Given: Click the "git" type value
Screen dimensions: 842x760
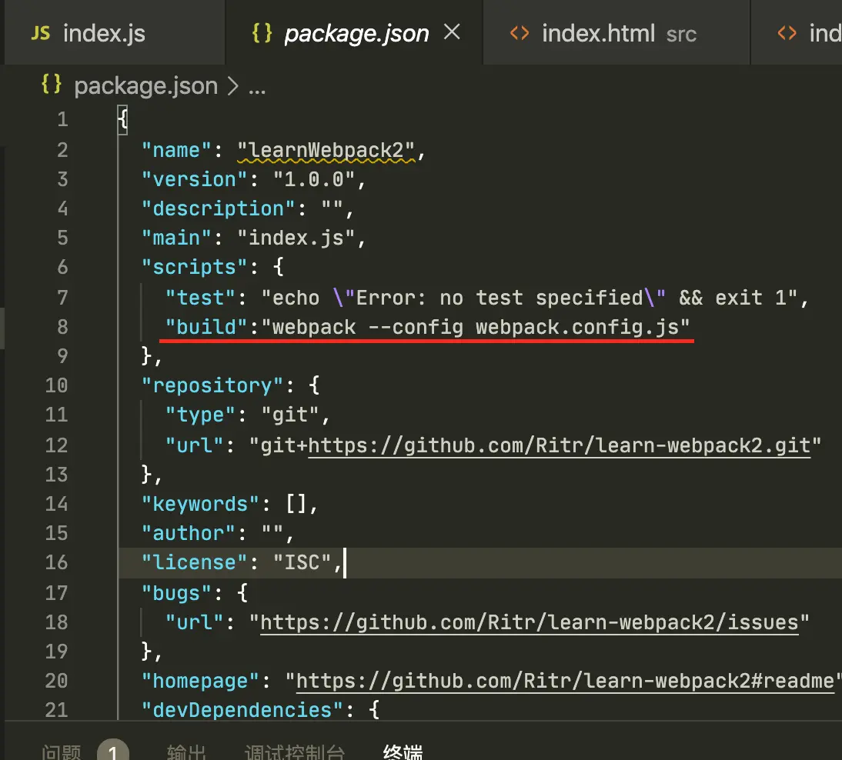Looking at the screenshot, I should pyautogui.click(x=290, y=415).
